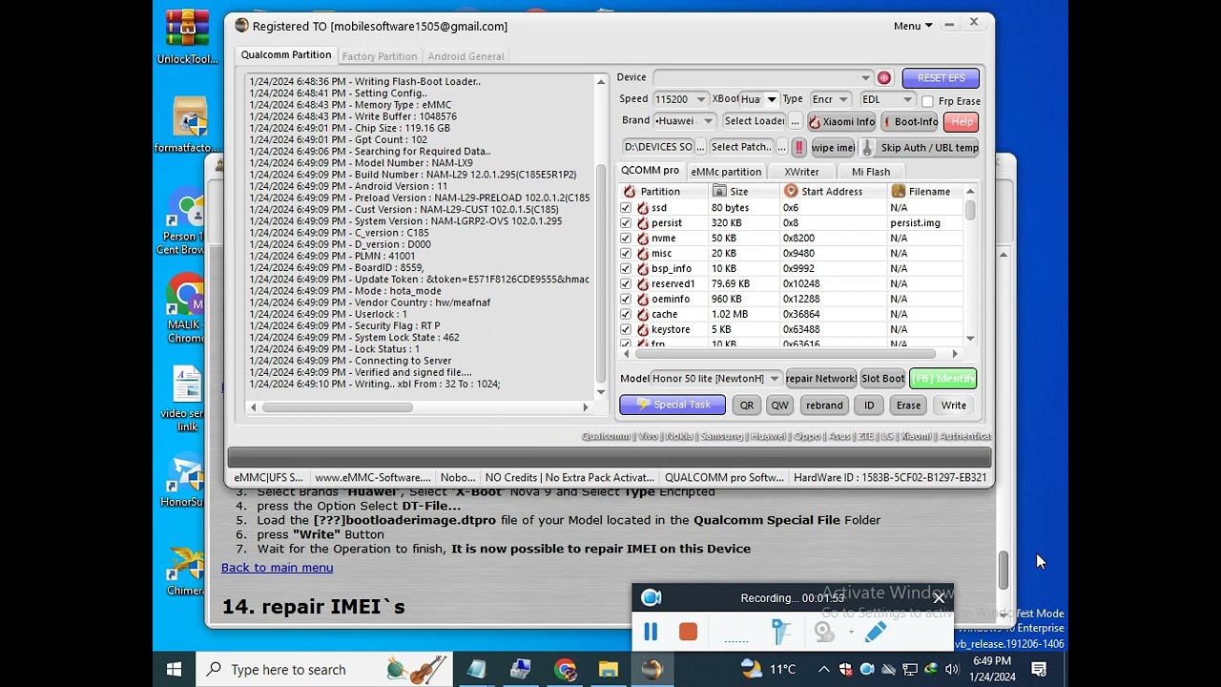The height and width of the screenshot is (687, 1221).
Task: Uncheck the nvme partition checkbox
Action: (x=626, y=238)
